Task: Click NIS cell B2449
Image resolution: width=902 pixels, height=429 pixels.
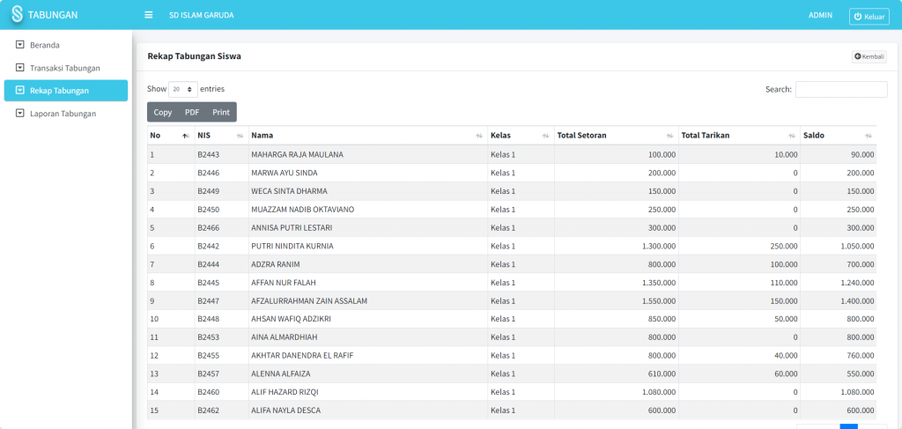Action: point(208,191)
